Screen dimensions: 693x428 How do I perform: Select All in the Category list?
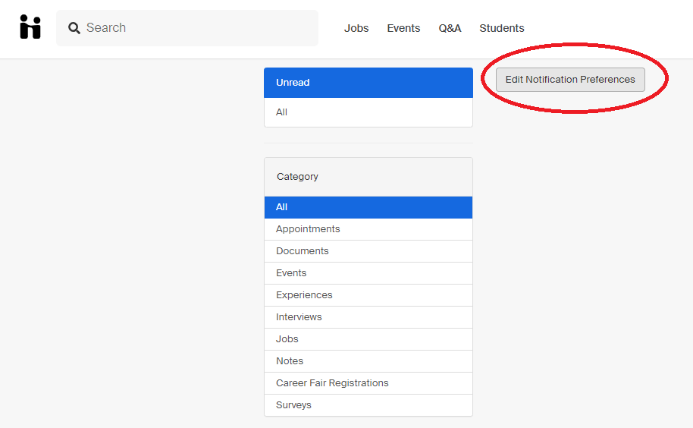(368, 207)
